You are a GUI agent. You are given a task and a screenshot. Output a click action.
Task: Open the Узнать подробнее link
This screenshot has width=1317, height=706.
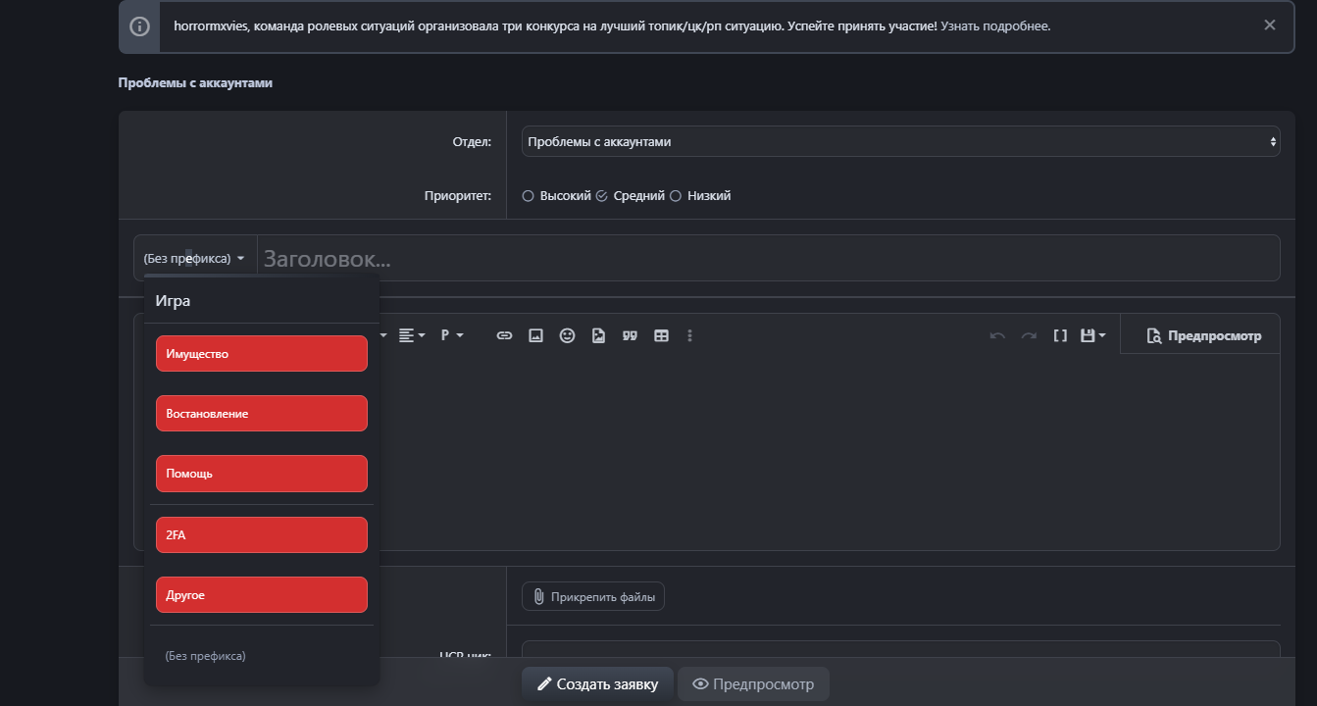tap(995, 26)
